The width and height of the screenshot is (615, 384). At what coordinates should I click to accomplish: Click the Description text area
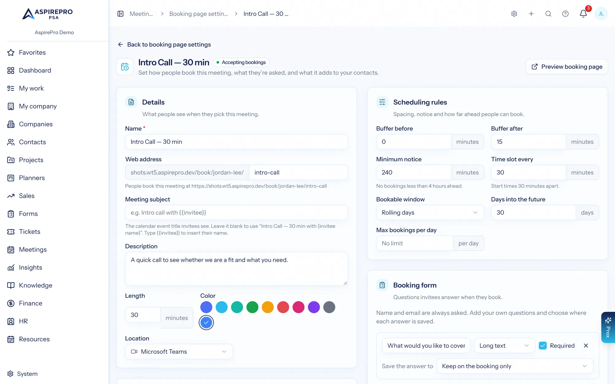click(x=236, y=269)
